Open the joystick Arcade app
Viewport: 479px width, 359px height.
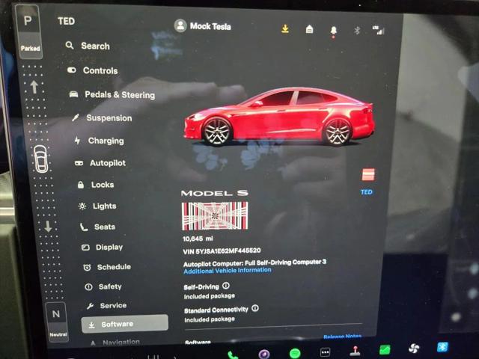coord(355,351)
